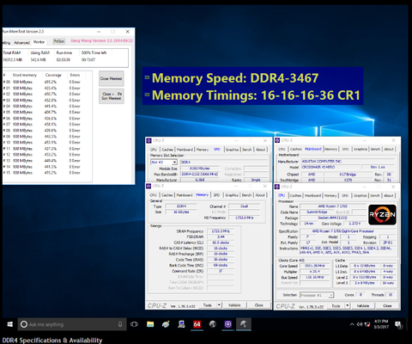Switch to Caches tab in CPU-Z CPU window
412x344 pixels.
tap(295, 195)
